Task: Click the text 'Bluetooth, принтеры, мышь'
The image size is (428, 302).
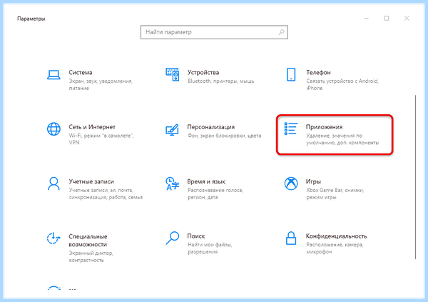Action: point(220,81)
